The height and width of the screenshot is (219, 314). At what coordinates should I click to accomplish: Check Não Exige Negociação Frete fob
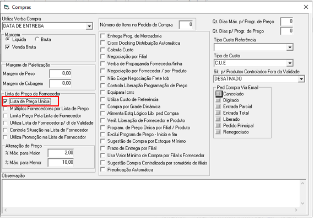point(102,78)
